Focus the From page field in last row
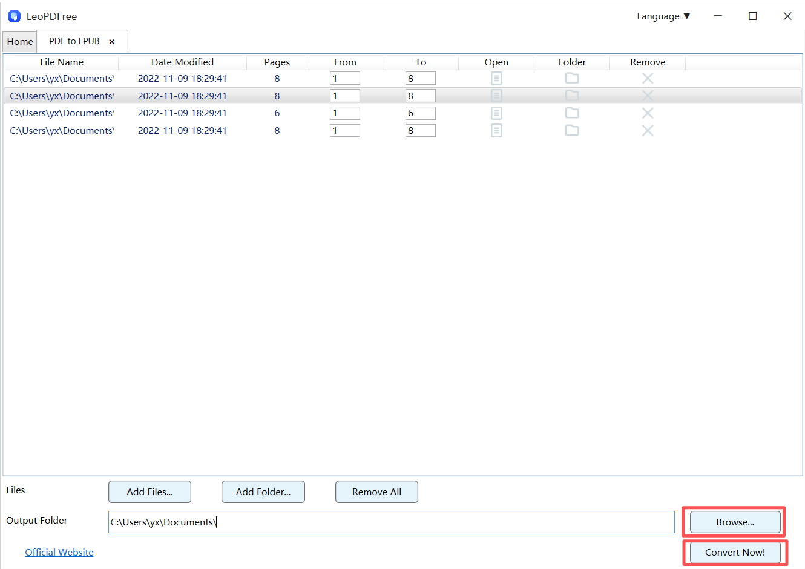This screenshot has width=805, height=569. tap(345, 131)
